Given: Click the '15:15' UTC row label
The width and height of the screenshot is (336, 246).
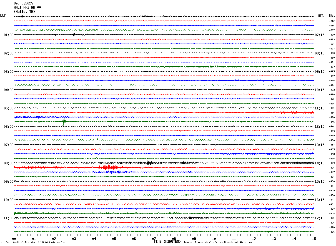Looking at the screenshot, I should pos(319,181).
